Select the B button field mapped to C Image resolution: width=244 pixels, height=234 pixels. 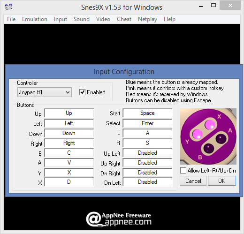pyautogui.click(x=69, y=153)
